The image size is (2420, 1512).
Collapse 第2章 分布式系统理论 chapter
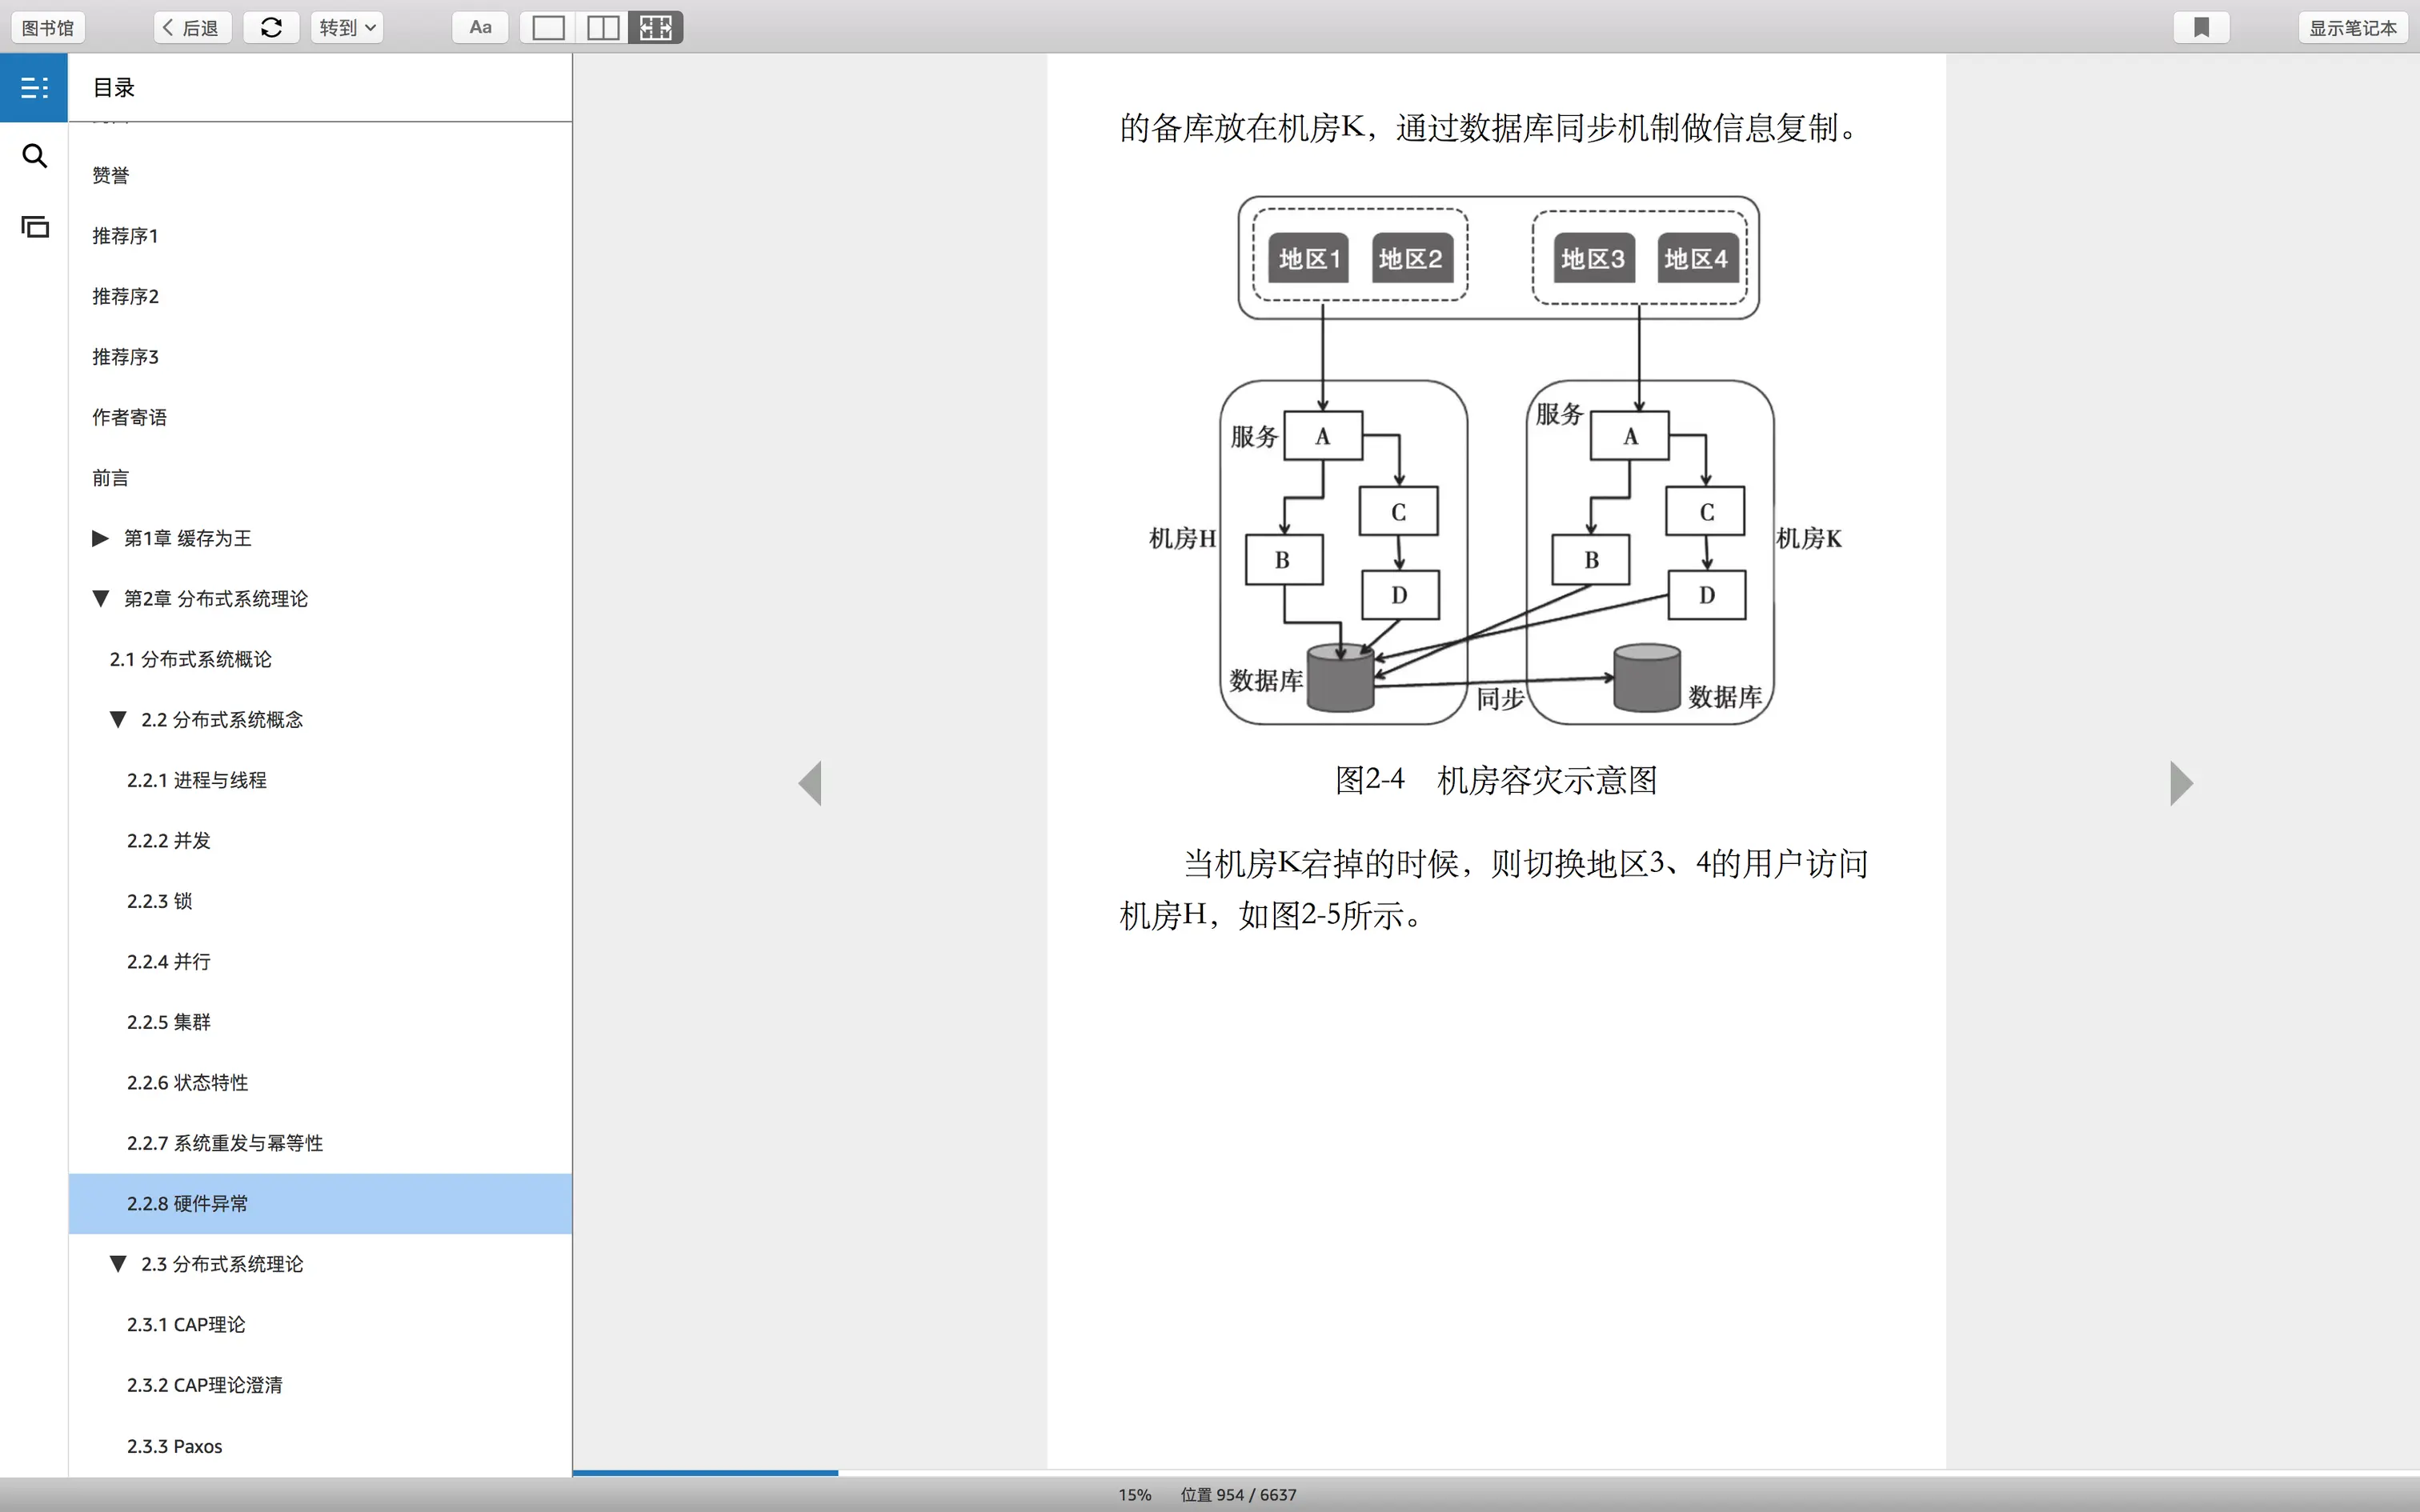pos(100,599)
